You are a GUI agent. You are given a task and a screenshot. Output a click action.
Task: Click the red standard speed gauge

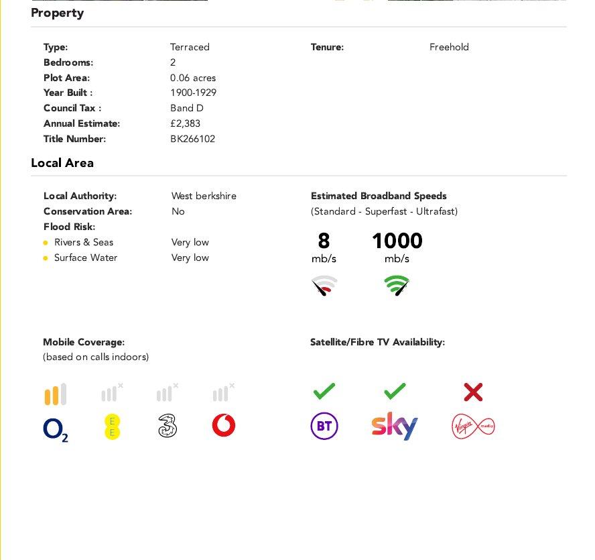[324, 285]
